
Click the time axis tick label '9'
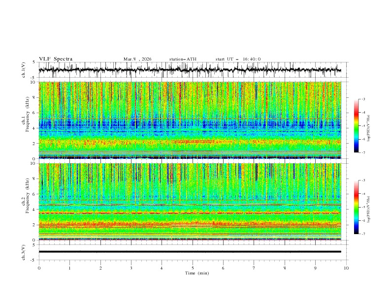[315, 268]
